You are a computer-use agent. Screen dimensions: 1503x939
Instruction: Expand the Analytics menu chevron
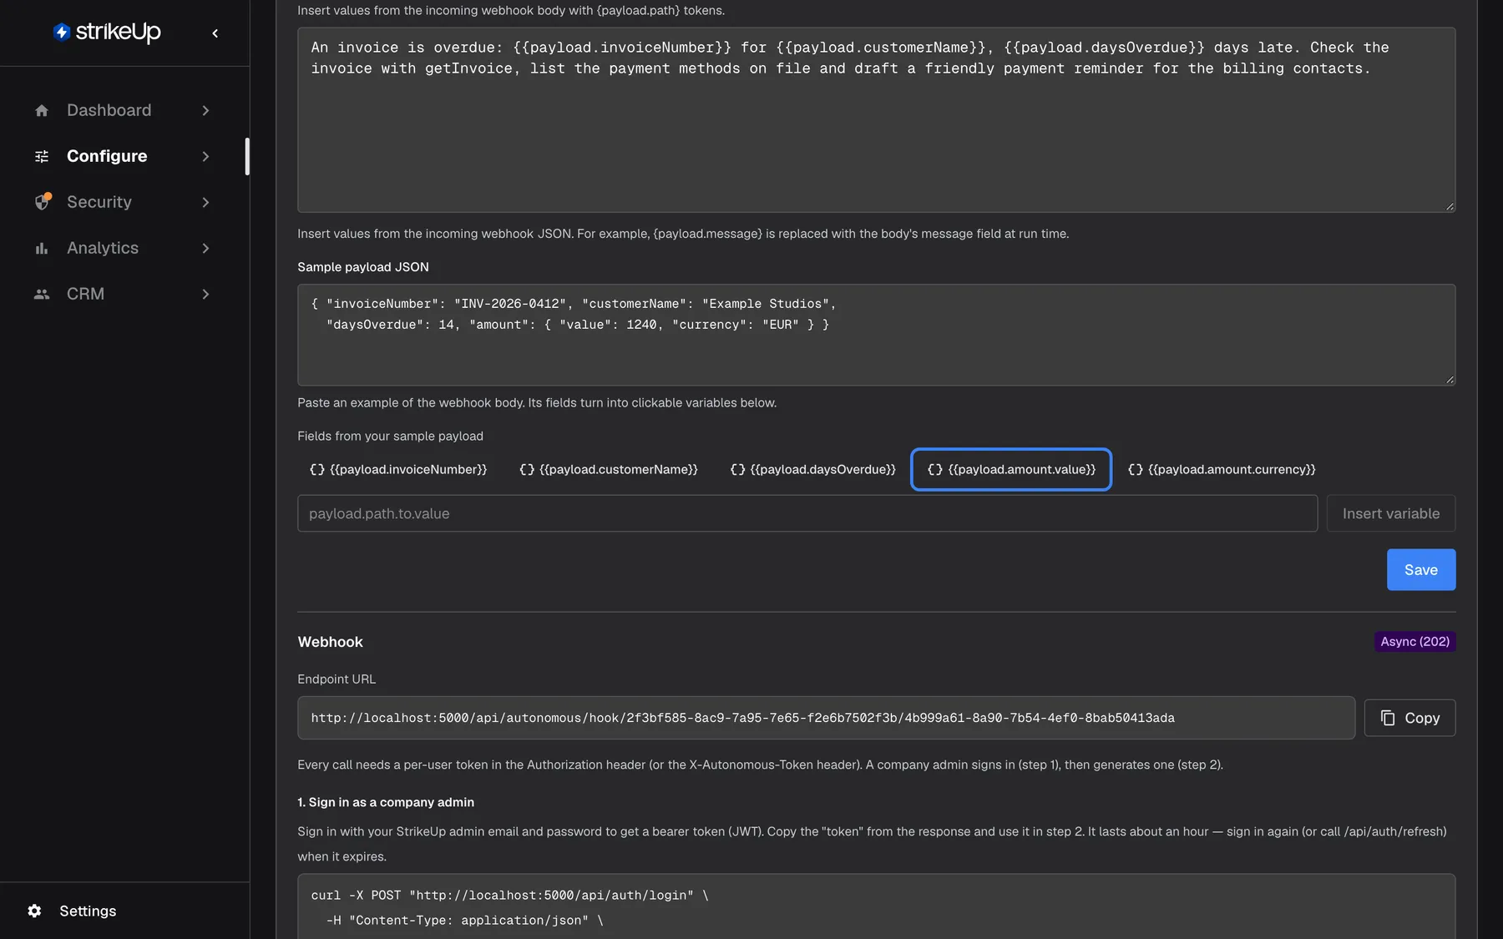click(x=205, y=248)
